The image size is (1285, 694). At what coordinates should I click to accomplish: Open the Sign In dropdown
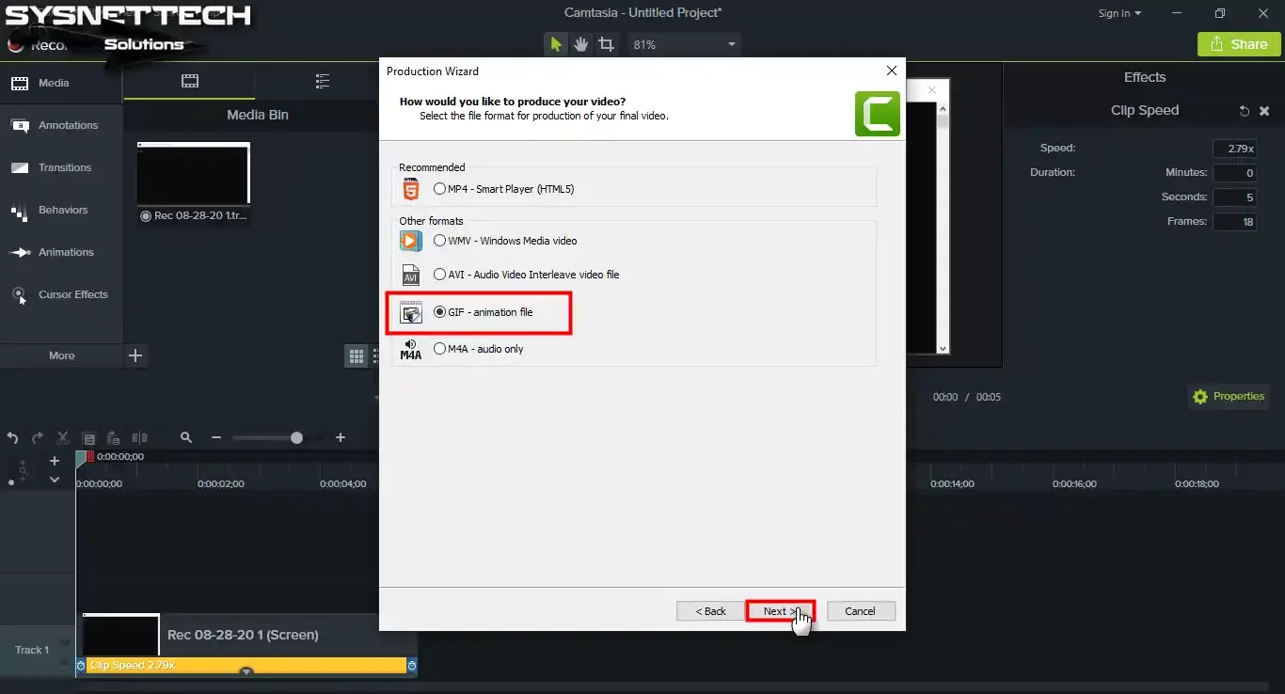1119,13
